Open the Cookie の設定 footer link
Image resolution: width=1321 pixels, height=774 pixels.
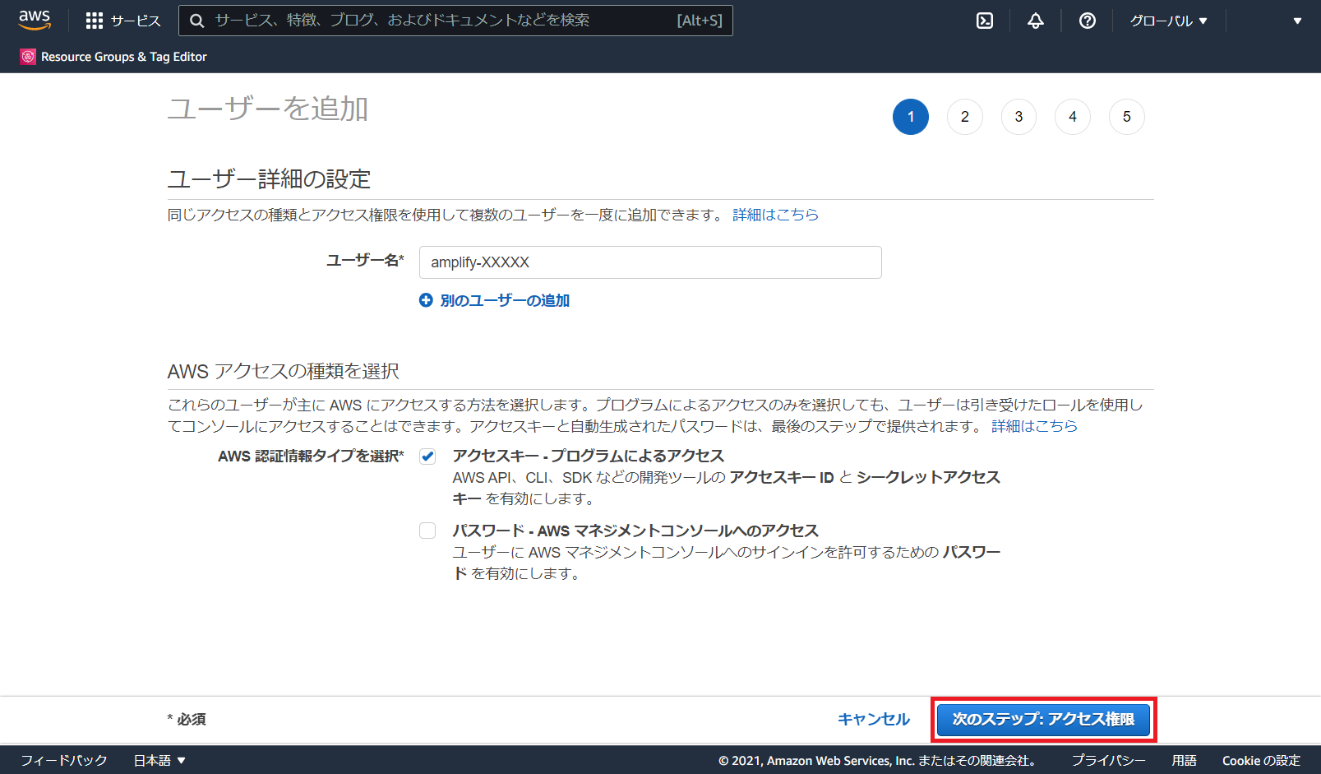point(1260,761)
